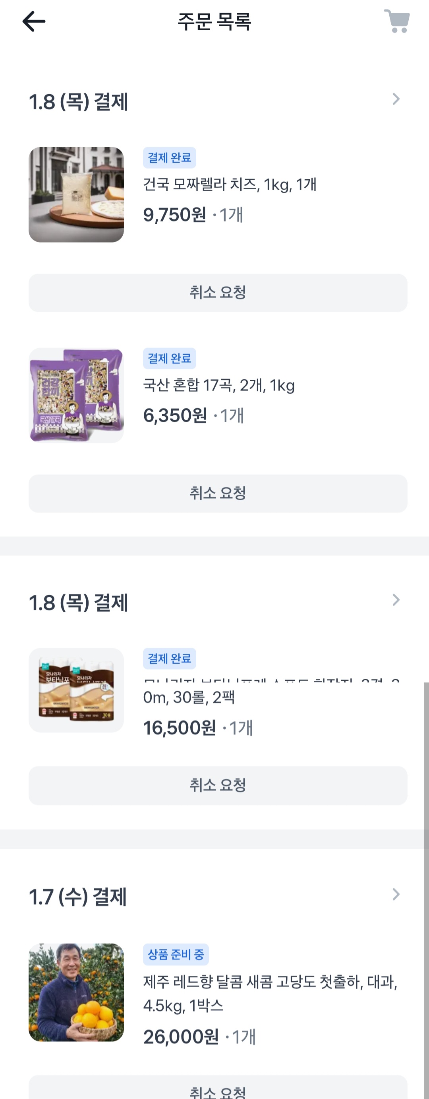Viewport: 429px width, 1099px height.
Task: Expand the 1.7 (수) order details chevron
Action: point(396,894)
